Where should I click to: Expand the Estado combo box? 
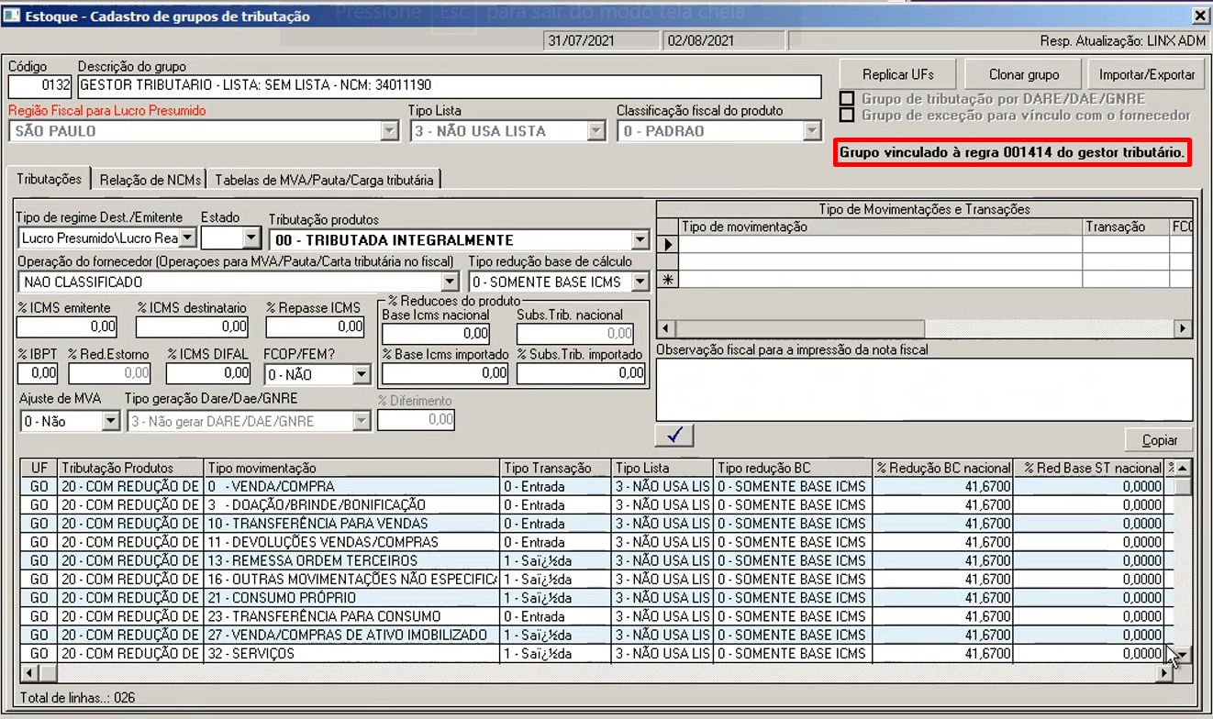(252, 238)
